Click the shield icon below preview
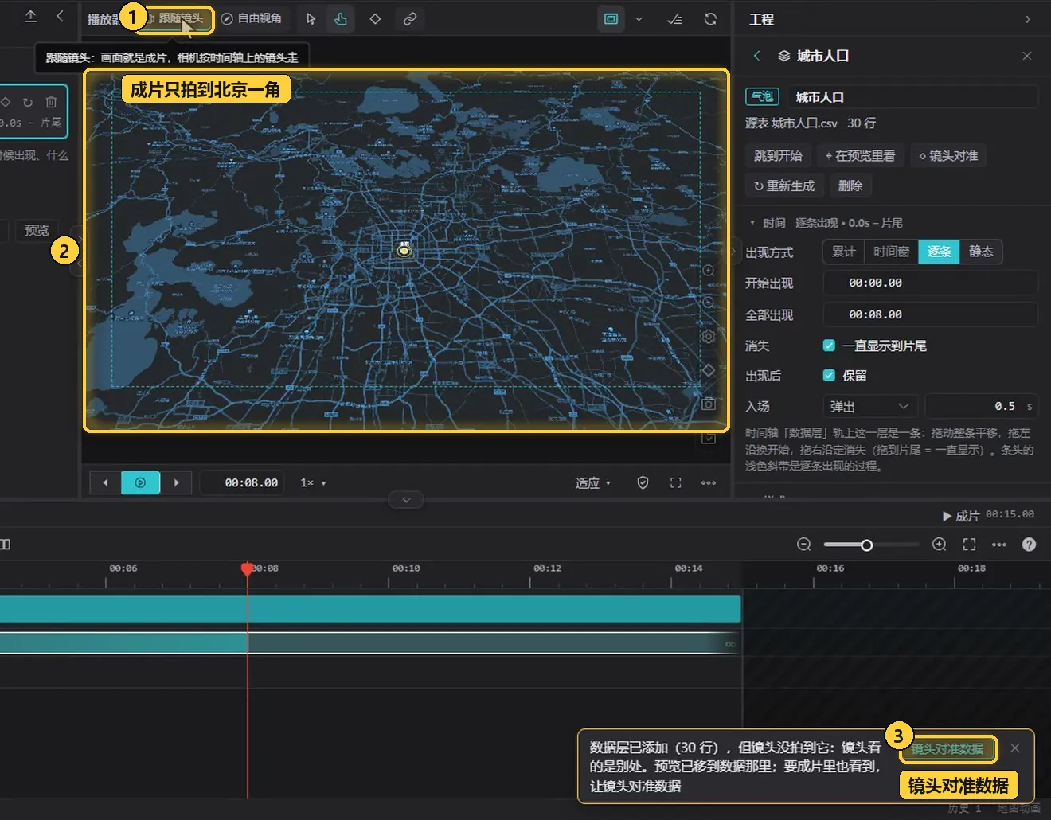This screenshot has height=820, width=1051. 643,482
